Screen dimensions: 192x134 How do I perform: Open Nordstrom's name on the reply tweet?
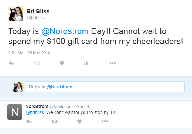pos(37,106)
